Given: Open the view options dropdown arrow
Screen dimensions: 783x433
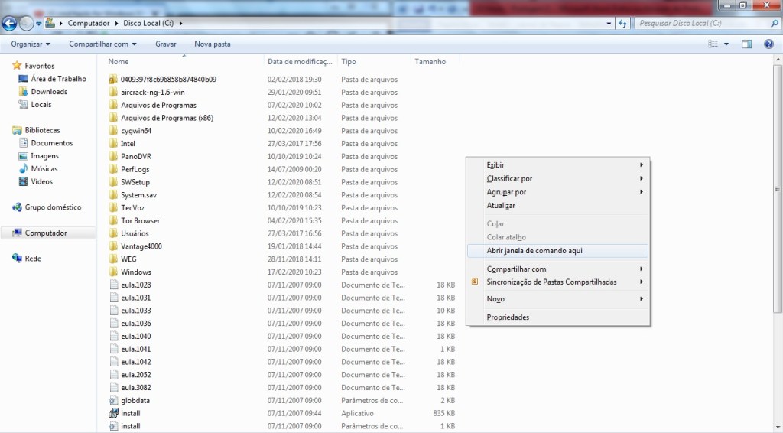Looking at the screenshot, I should pyautogui.click(x=726, y=44).
